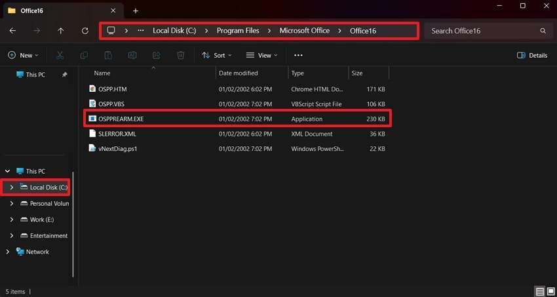This screenshot has width=557, height=297.
Task: Expand the Network tree node
Action: click(x=7, y=252)
